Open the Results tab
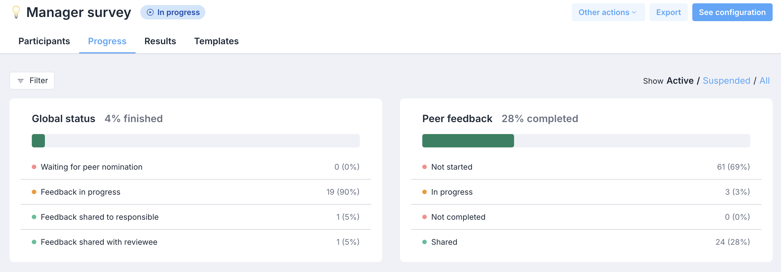 pyautogui.click(x=160, y=41)
